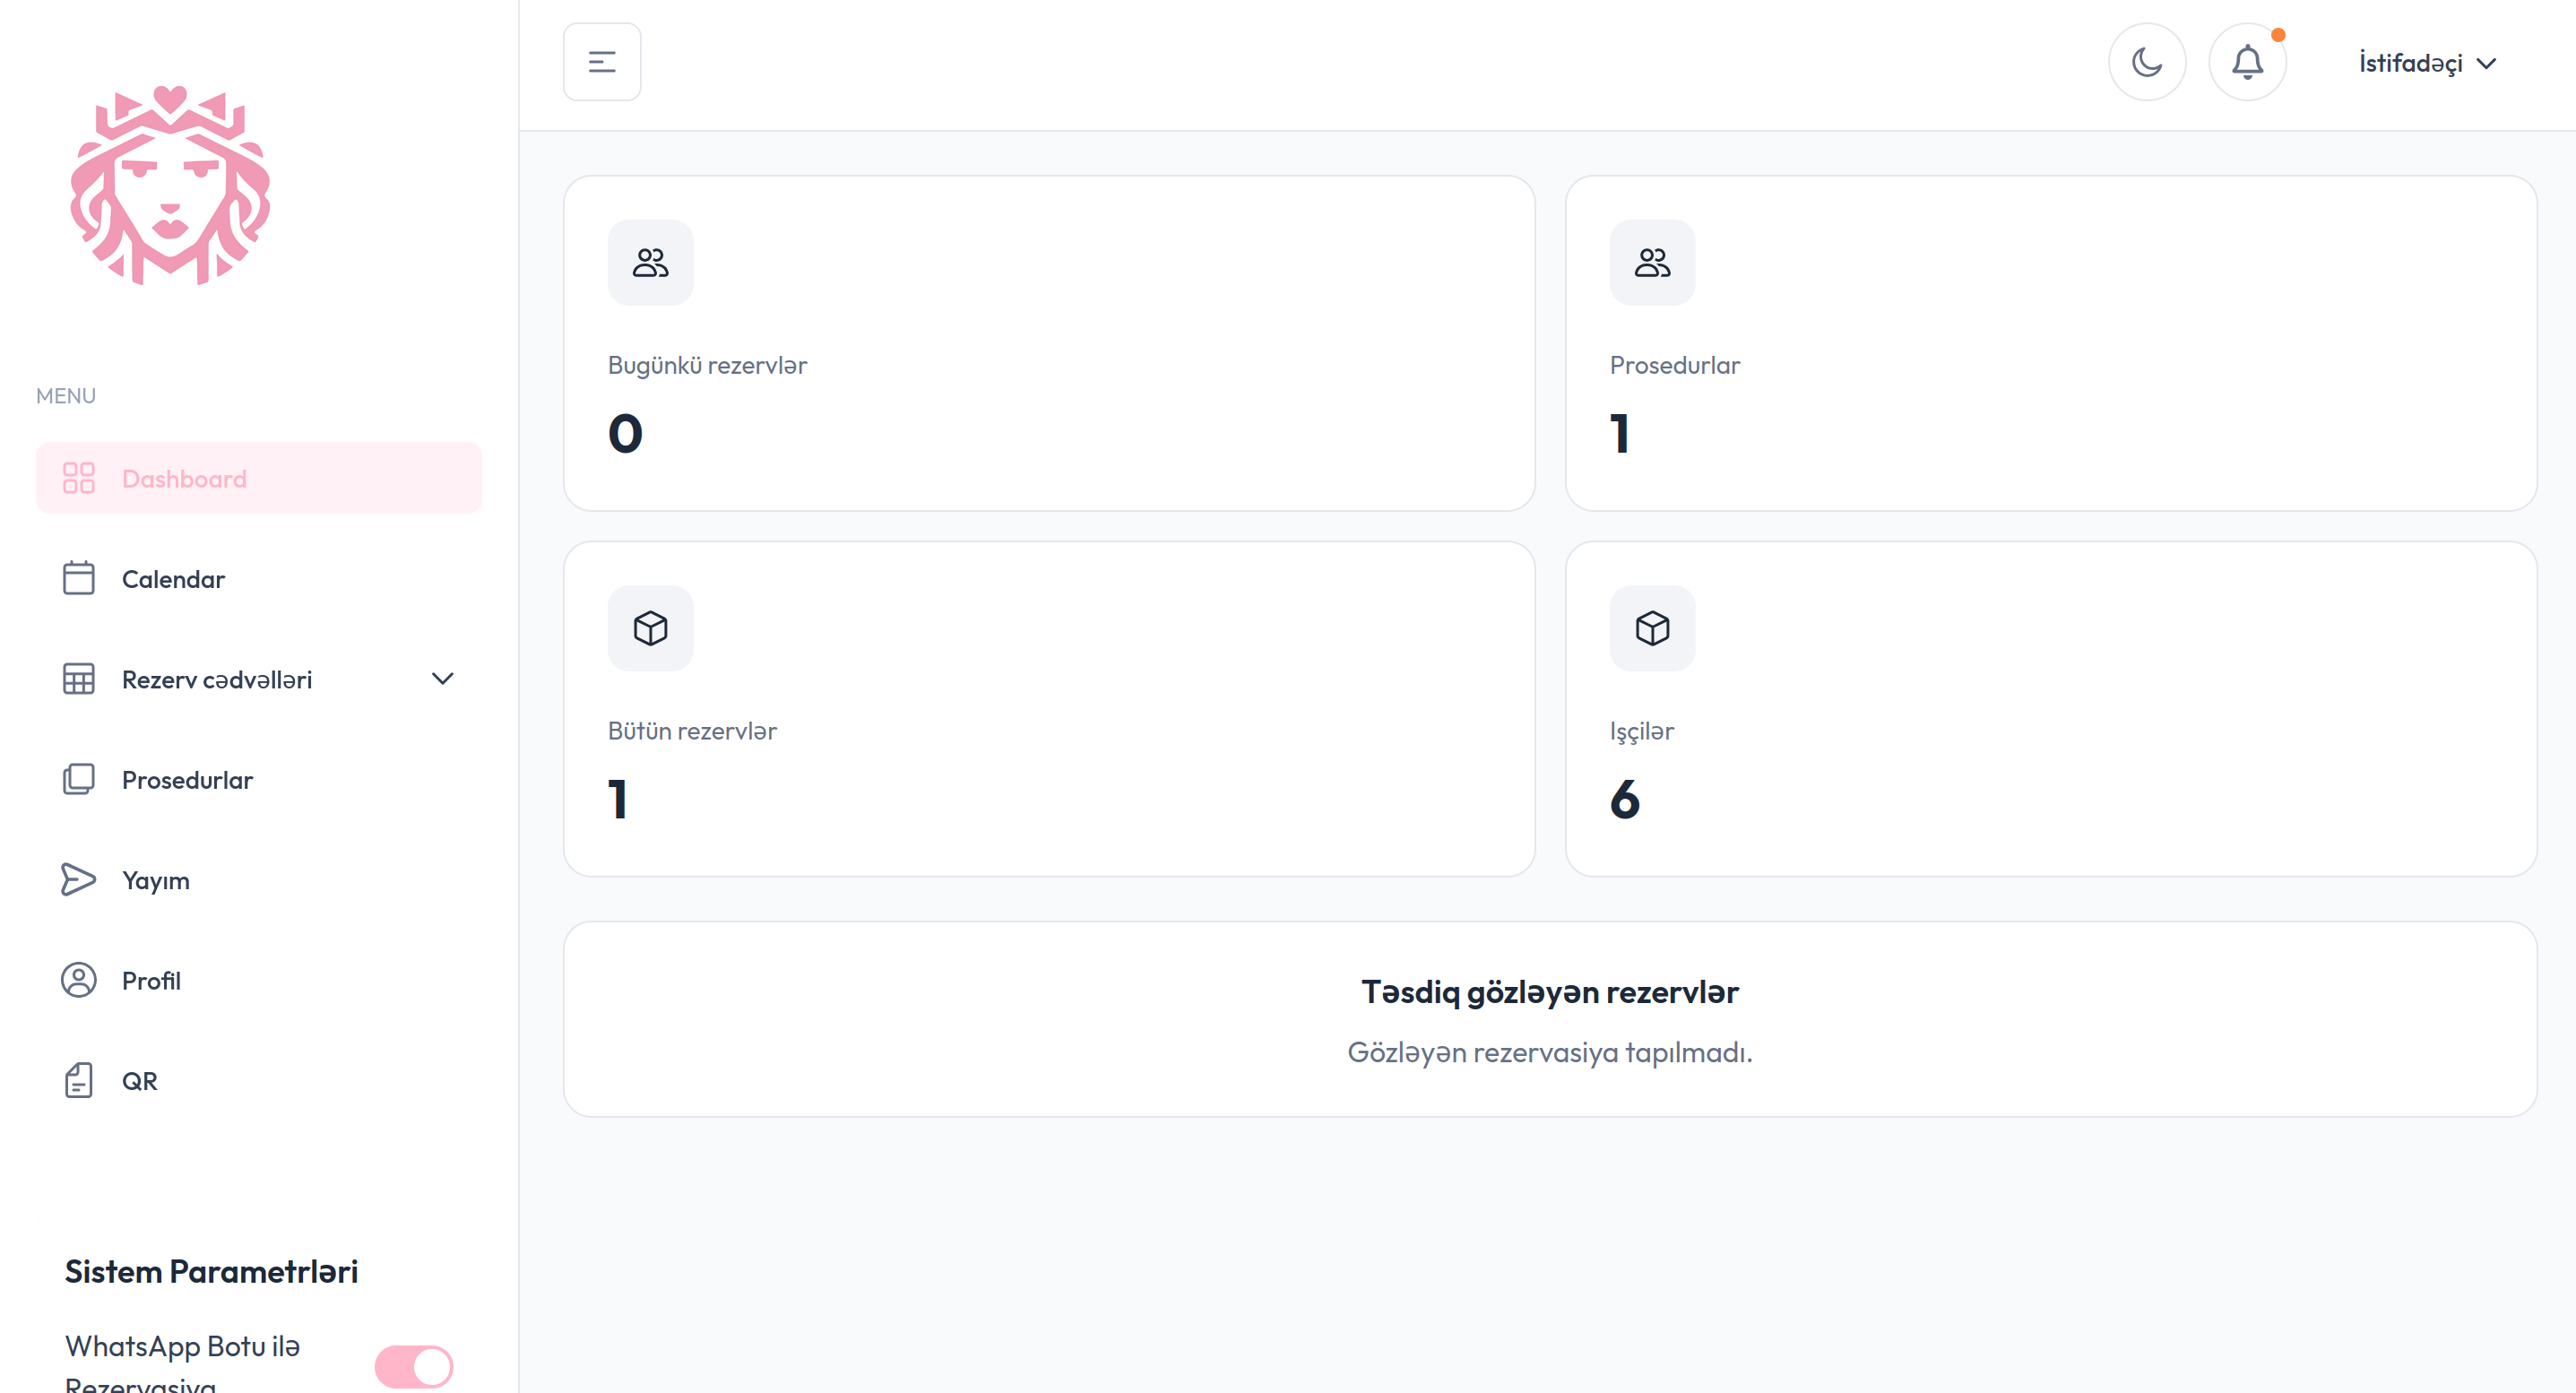This screenshot has width=2576, height=1393.
Task: Click the hamburger menu toggle button
Action: point(601,61)
